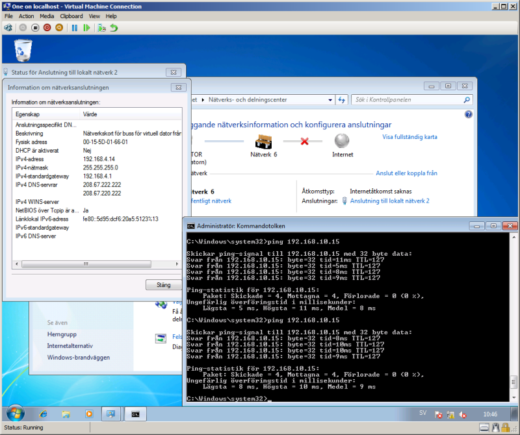
Task: Click the horizontal scrollbar thumb in the details list
Action: click(86, 264)
